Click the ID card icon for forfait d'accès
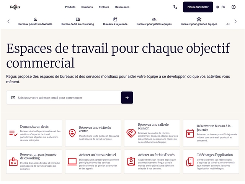This screenshot has width=245, height=184. 131,161
